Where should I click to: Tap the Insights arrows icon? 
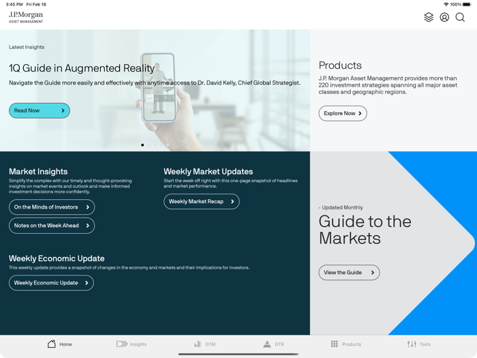[122, 344]
